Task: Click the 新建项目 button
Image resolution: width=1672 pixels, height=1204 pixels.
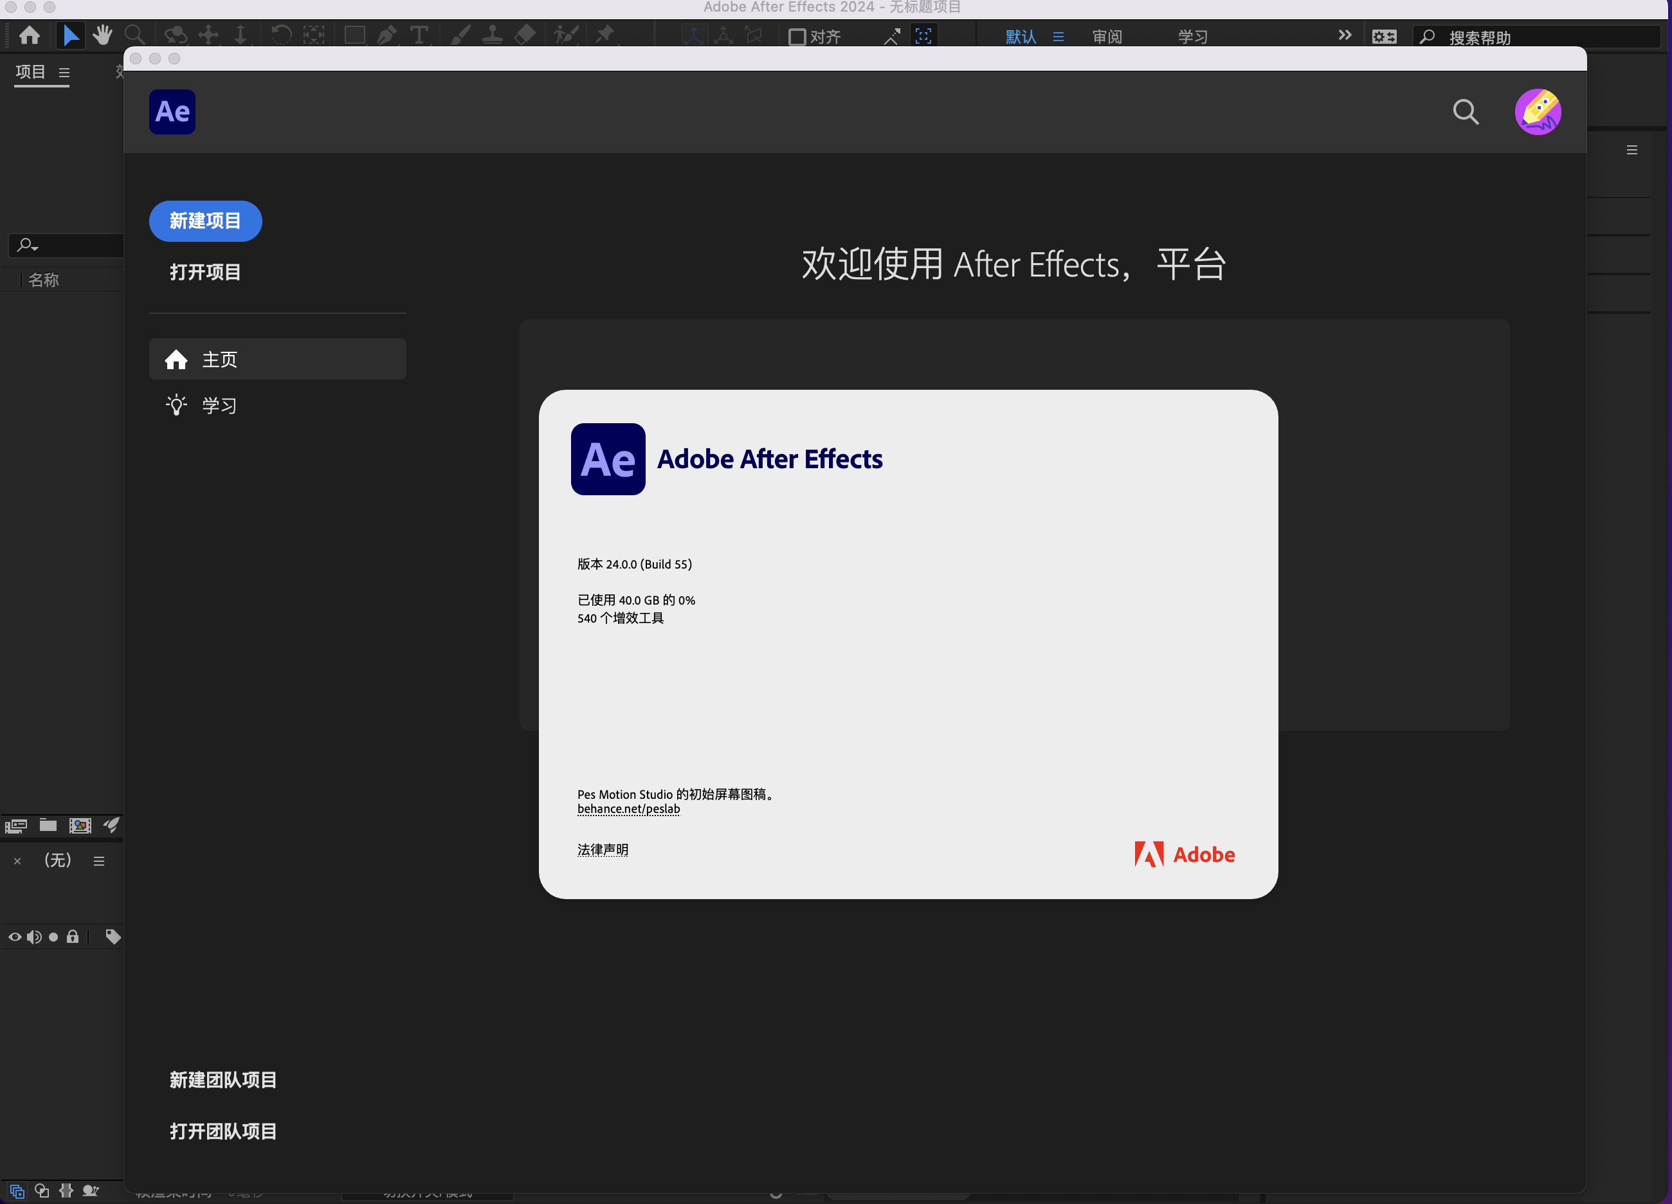Action: [205, 221]
